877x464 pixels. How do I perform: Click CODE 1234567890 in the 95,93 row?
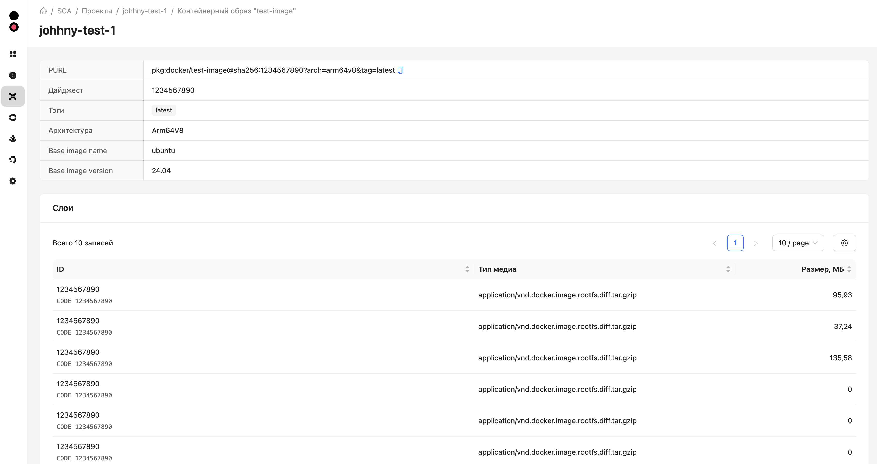(x=84, y=301)
